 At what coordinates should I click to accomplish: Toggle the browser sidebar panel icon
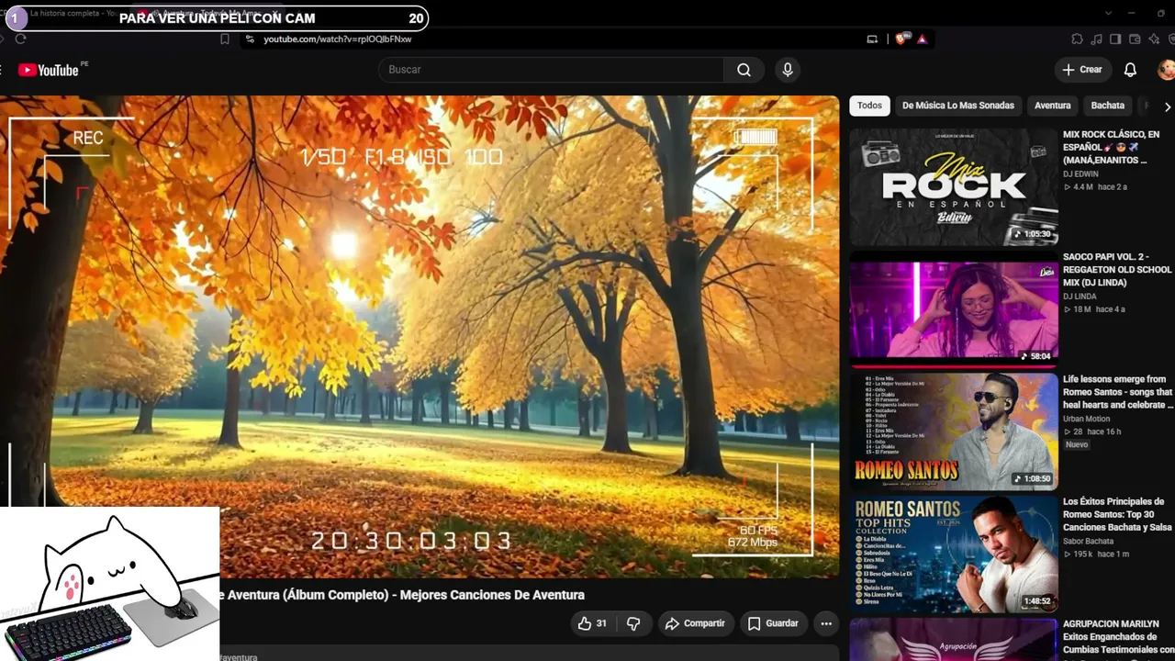pyautogui.click(x=1115, y=39)
